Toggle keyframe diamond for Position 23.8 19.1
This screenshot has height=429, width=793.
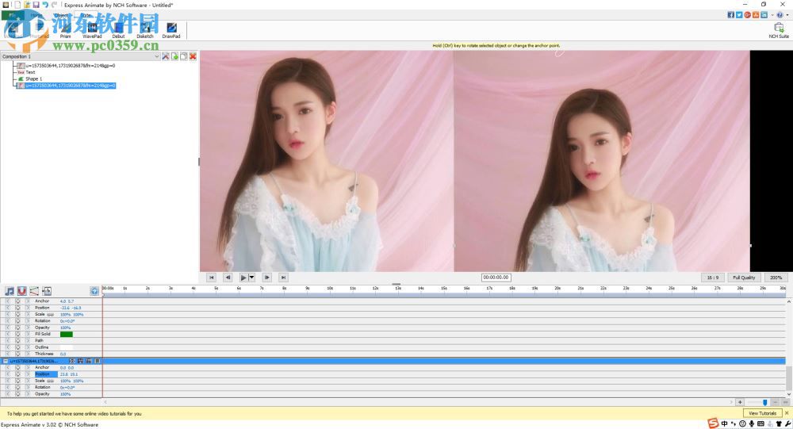coord(17,373)
